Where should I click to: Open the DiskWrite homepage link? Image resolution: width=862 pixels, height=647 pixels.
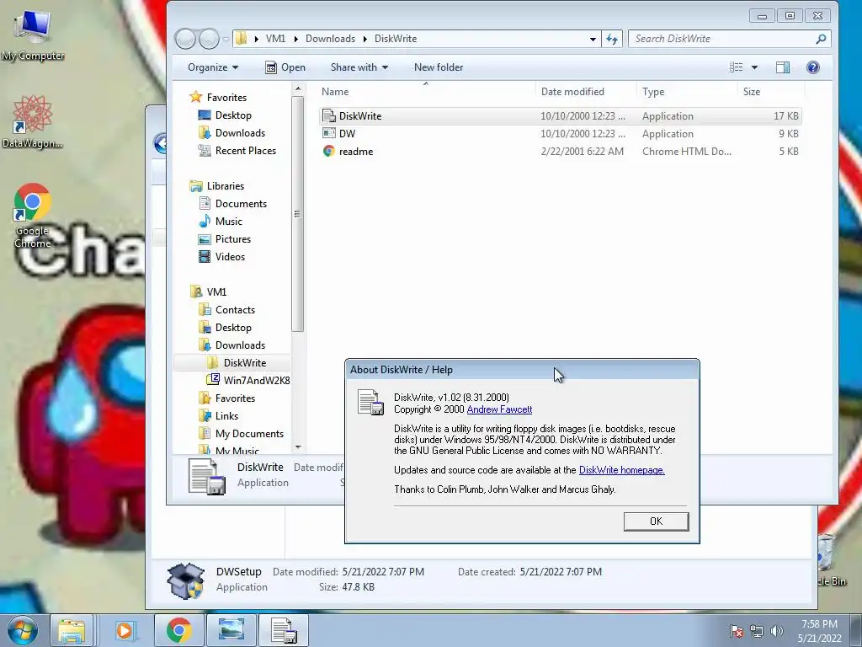tap(622, 470)
